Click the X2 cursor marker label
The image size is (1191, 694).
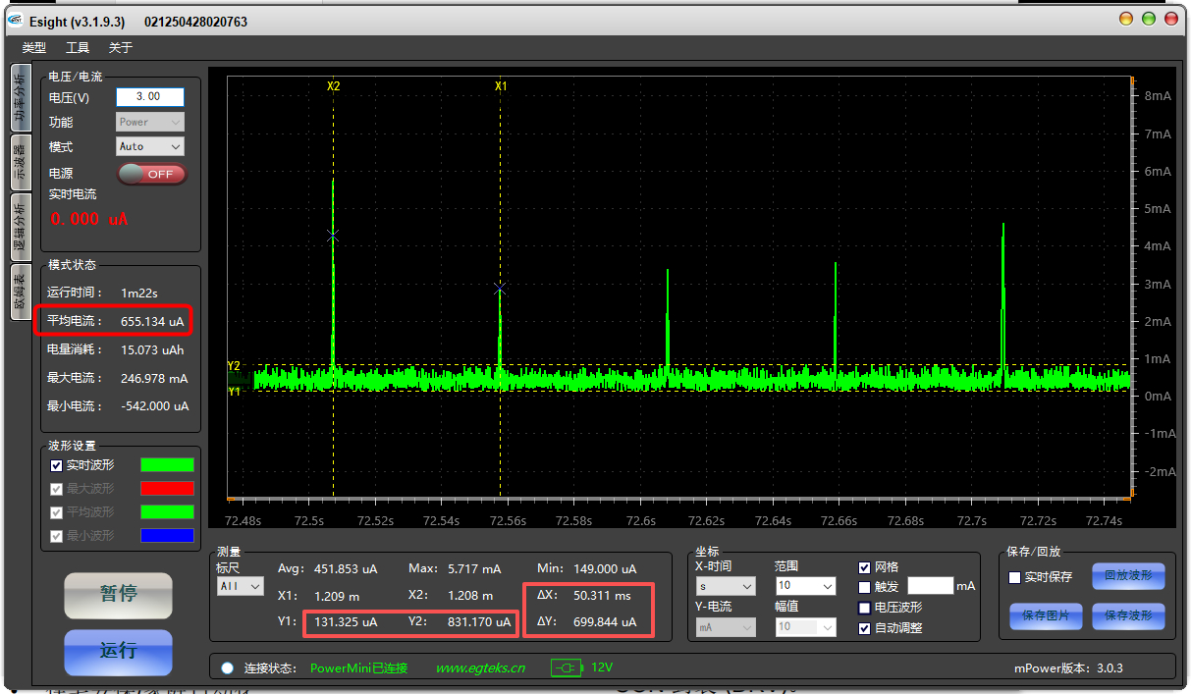334,86
